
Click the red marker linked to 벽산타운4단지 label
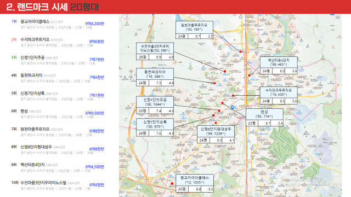coord(249,76)
